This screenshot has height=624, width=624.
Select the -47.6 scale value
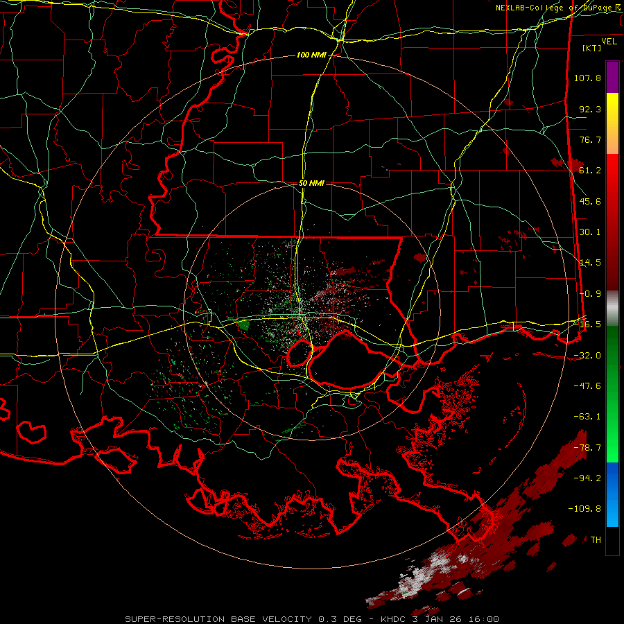point(587,386)
